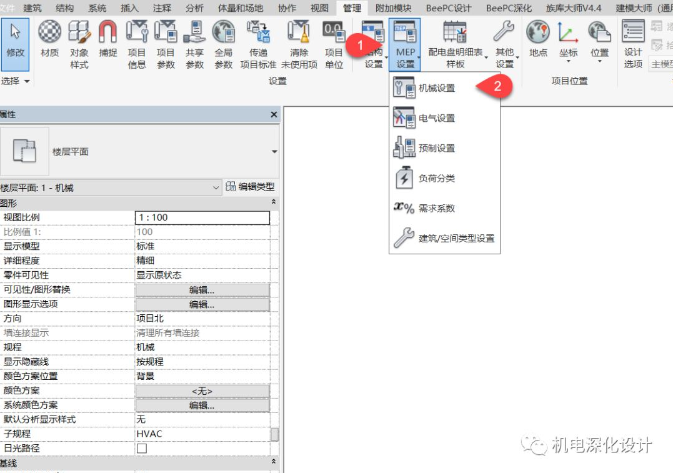673x473 pixels.
Task: Click the 视图比例 field showing 1 : 100
Action: coord(202,217)
